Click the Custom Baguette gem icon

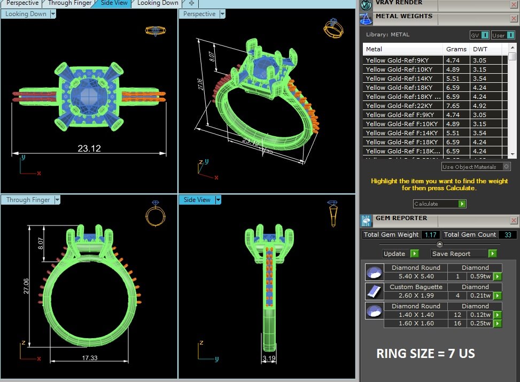click(x=374, y=291)
